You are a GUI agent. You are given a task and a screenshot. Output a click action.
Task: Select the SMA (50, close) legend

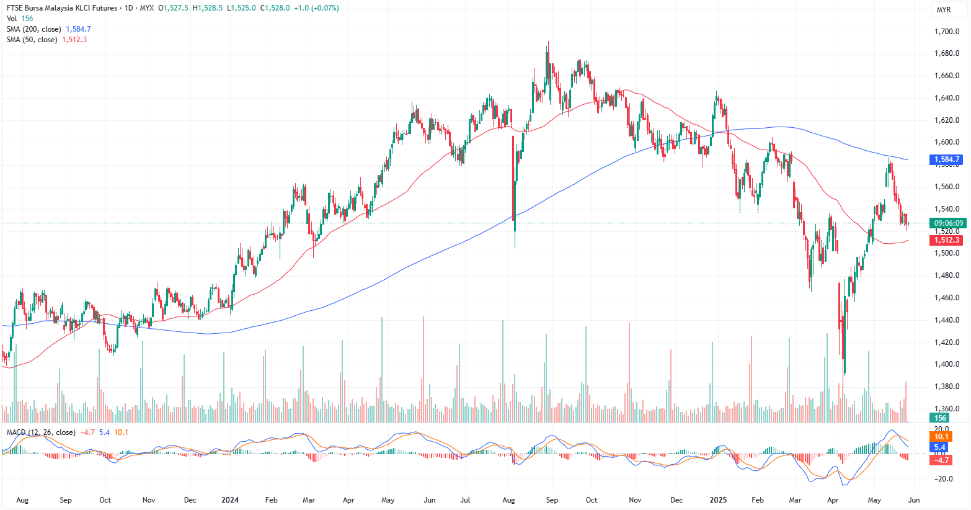[32, 40]
